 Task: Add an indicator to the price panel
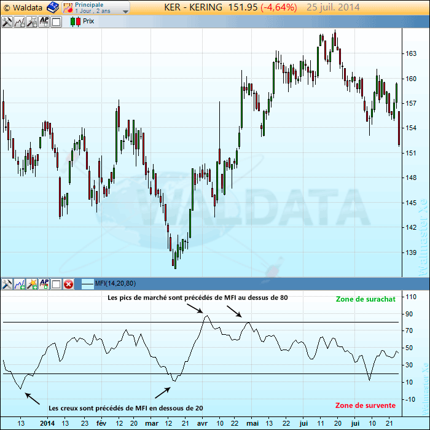pos(19,21)
